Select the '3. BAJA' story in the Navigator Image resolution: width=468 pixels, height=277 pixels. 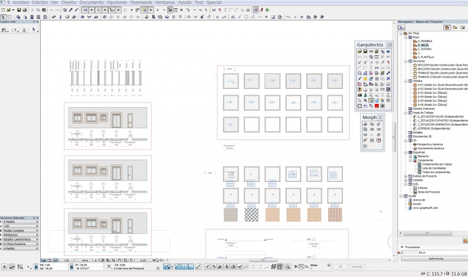pos(423,45)
